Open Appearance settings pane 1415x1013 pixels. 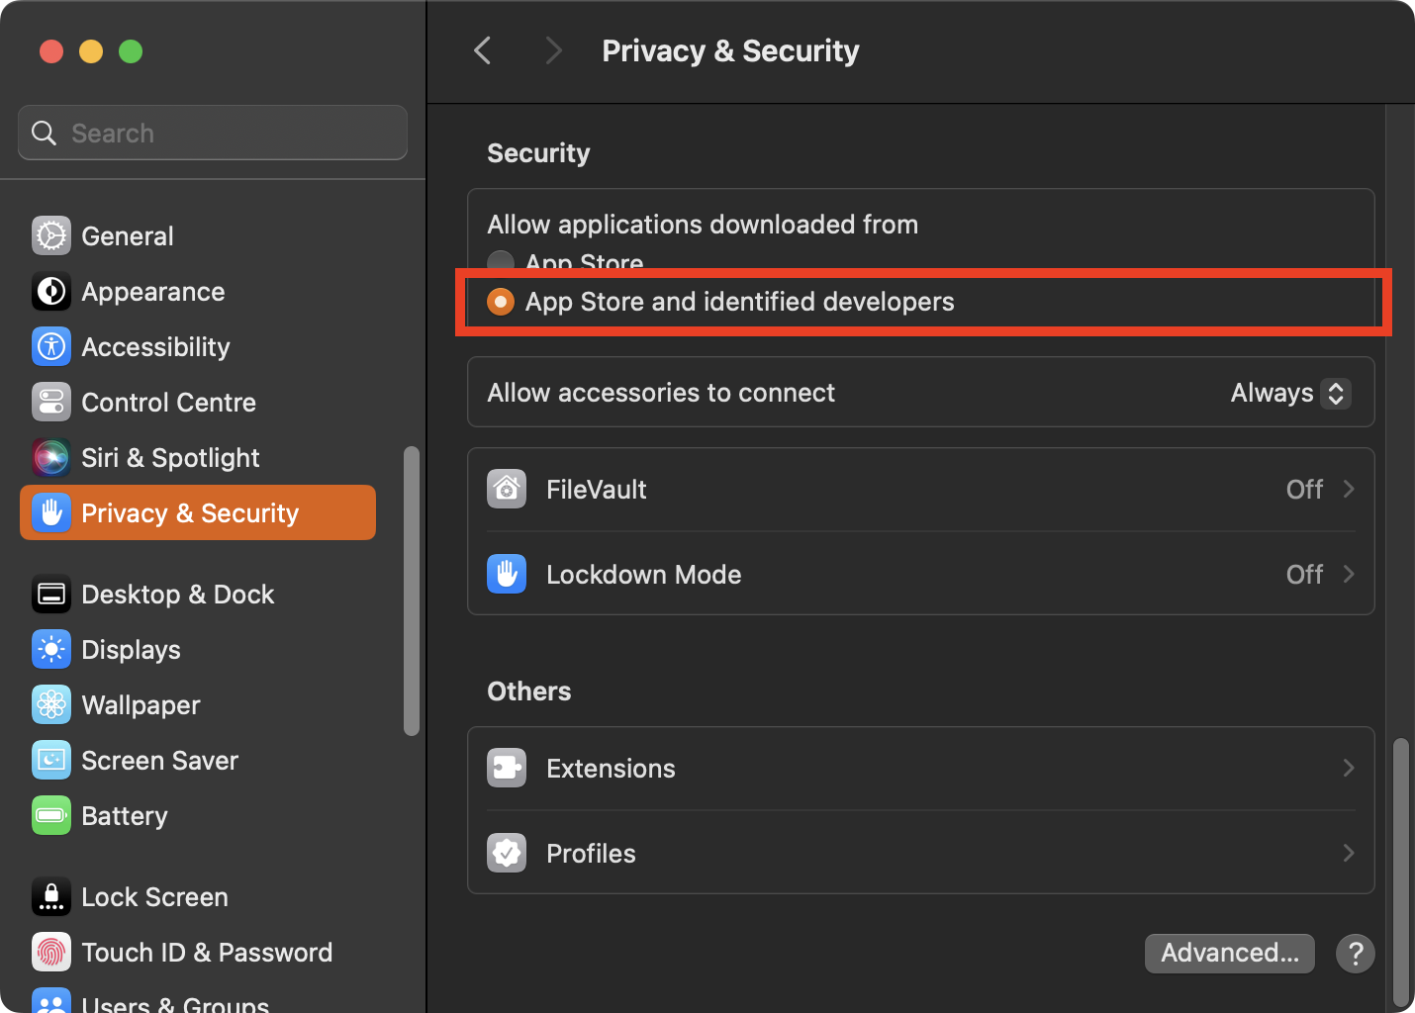coord(198,291)
